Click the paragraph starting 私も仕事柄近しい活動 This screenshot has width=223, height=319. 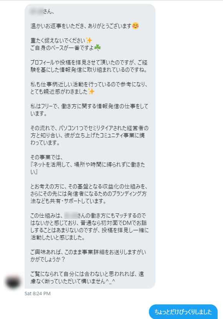(x=89, y=88)
